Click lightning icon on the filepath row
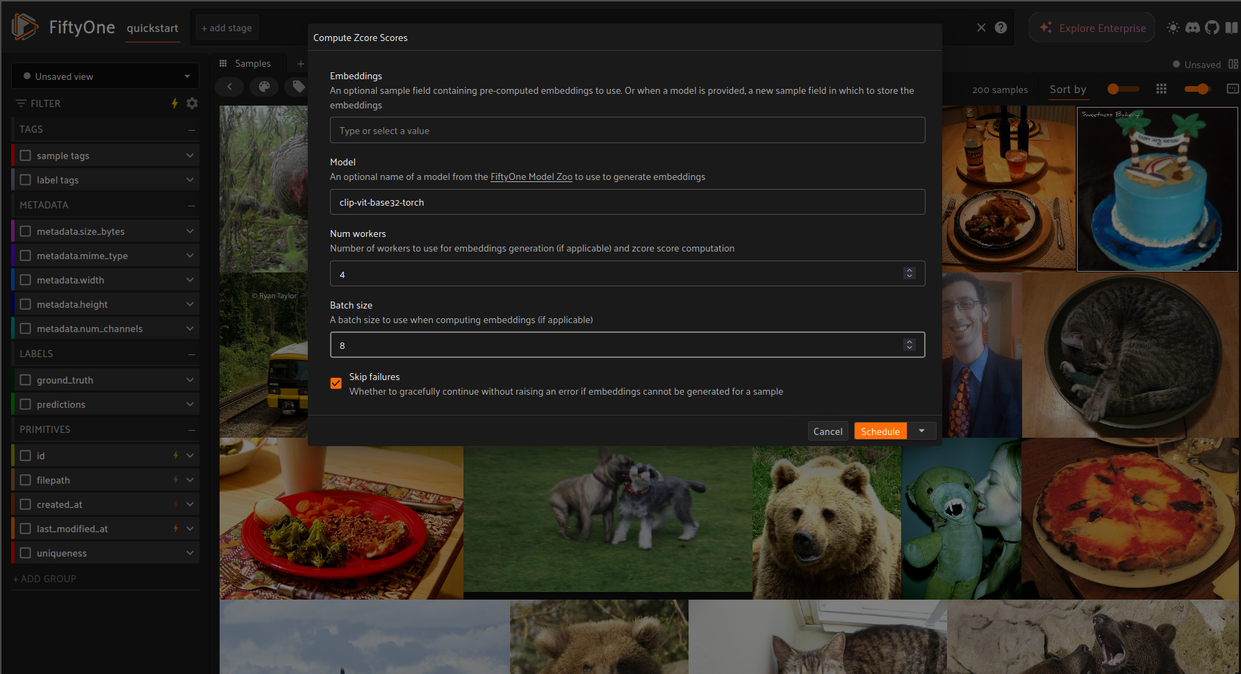The width and height of the screenshot is (1241, 674). [176, 480]
